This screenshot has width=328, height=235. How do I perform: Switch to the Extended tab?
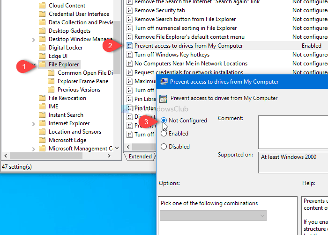[140, 157]
